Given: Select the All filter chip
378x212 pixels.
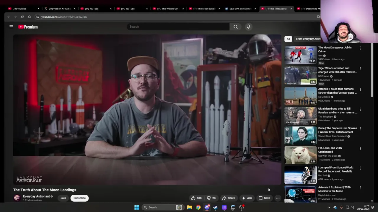Looking at the screenshot, I should coord(288,39).
